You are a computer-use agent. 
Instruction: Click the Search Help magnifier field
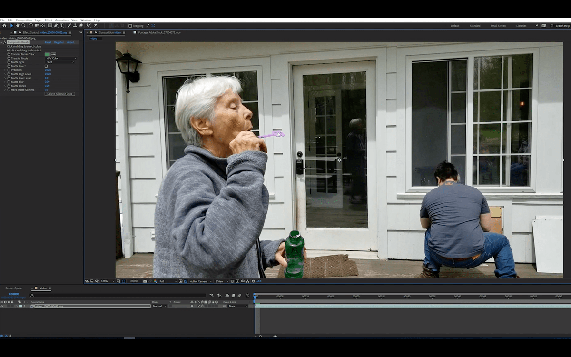point(560,26)
